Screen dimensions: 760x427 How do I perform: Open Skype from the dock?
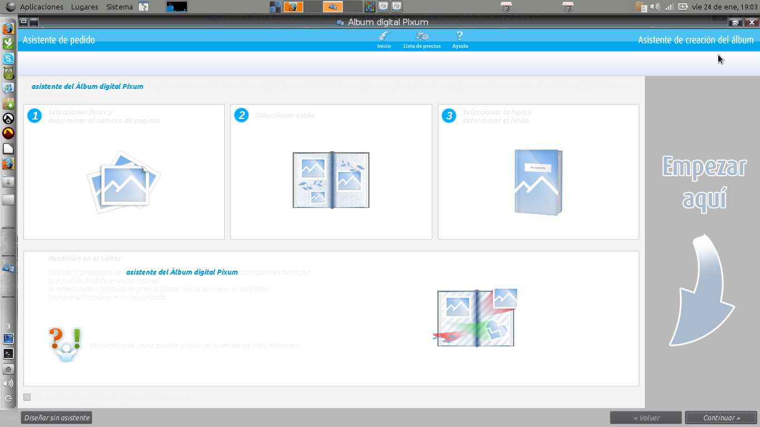[x=8, y=58]
